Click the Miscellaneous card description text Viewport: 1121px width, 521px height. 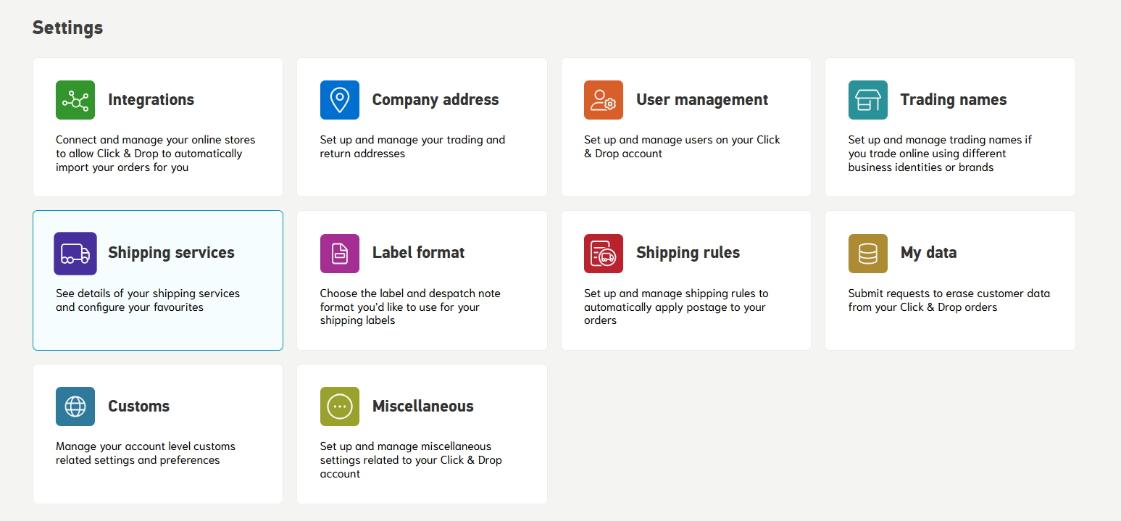(x=410, y=460)
